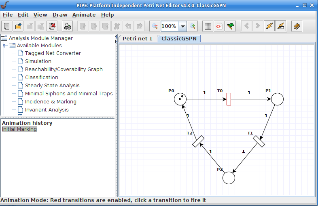Switch to the Petri net 1 tab
The width and height of the screenshot is (318, 206).
tap(138, 38)
